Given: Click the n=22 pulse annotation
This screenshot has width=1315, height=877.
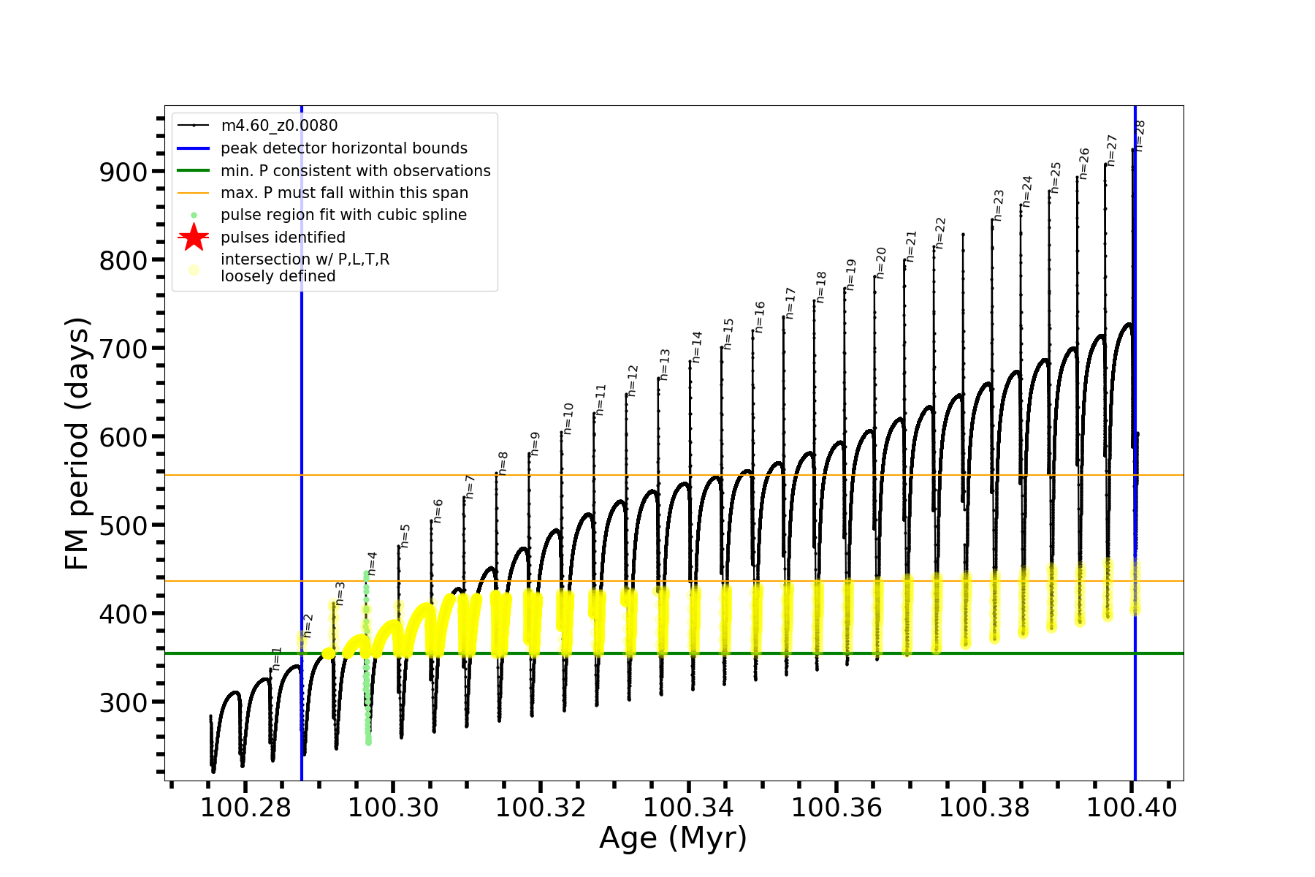Looking at the screenshot, I should [940, 233].
